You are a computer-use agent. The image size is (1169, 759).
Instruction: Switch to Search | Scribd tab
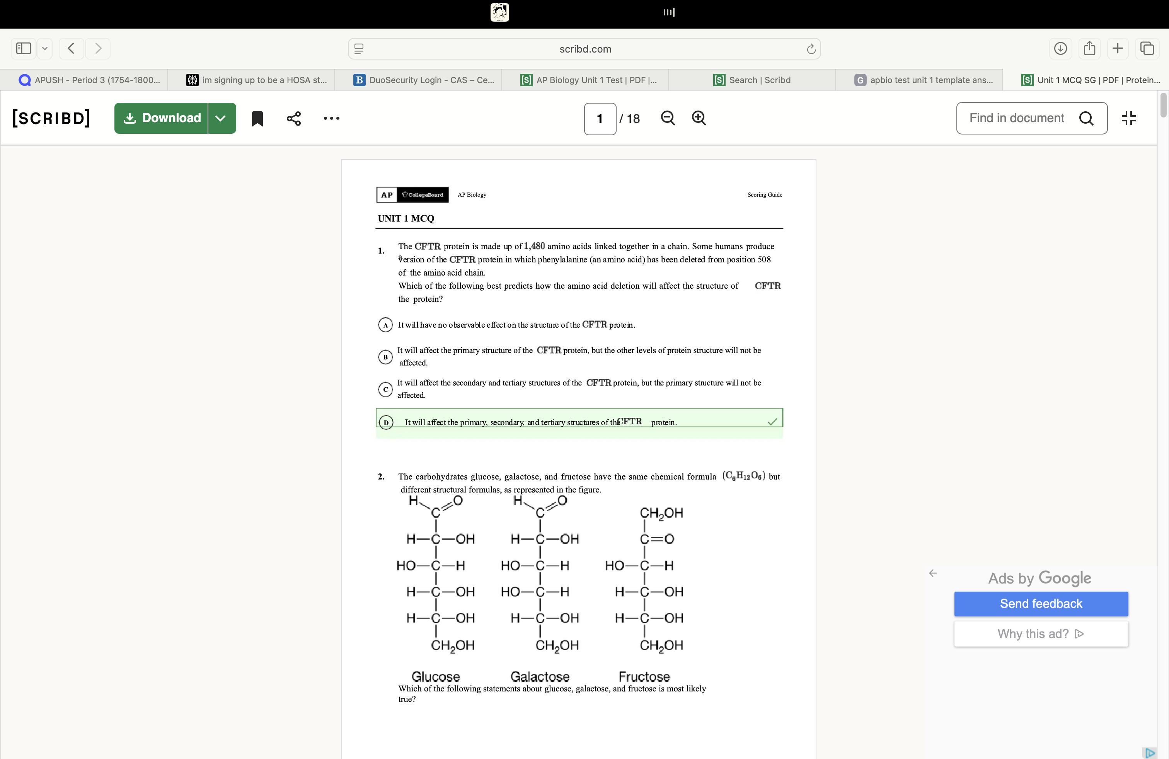(x=753, y=80)
